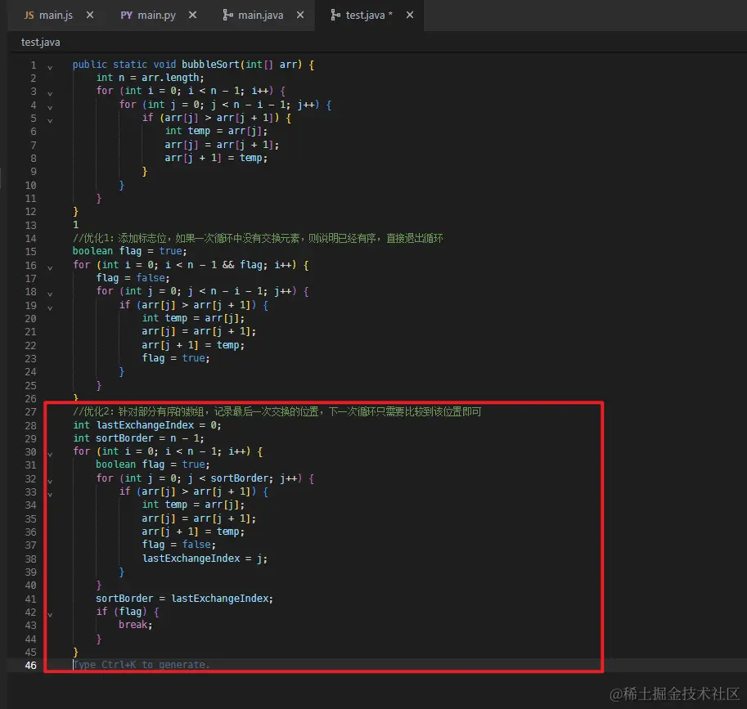Fold the for loop at line 18
The image size is (747, 709).
pos(50,294)
